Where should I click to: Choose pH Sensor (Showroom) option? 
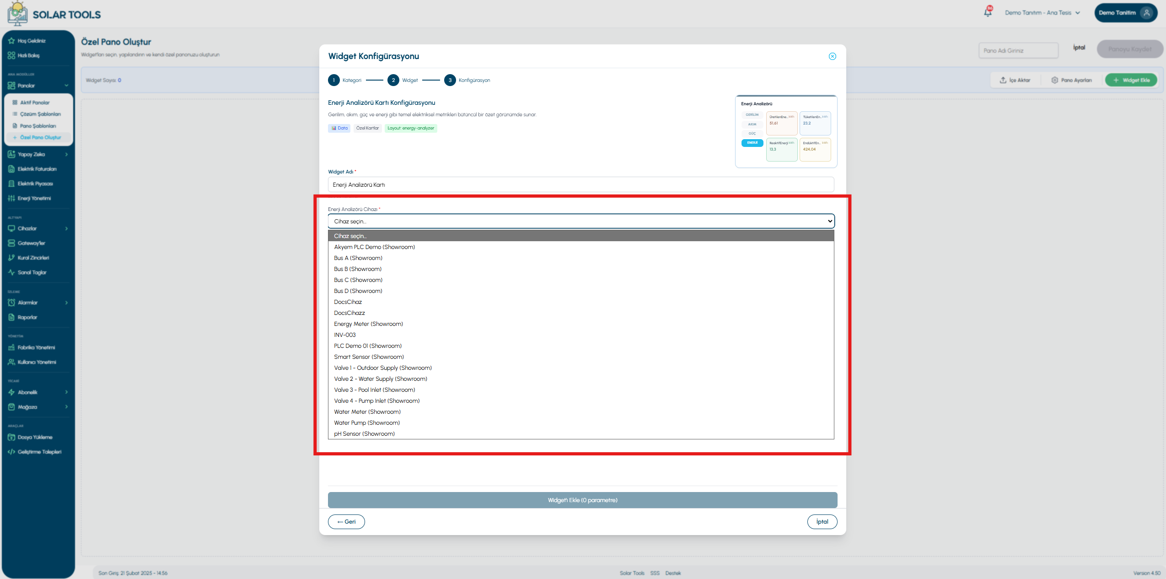point(581,434)
